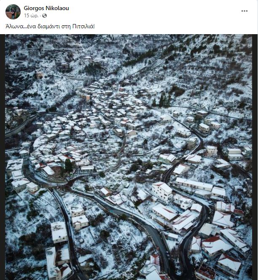Click the globe public-audience icon
The width and height of the screenshot is (258, 280).
click(44, 16)
